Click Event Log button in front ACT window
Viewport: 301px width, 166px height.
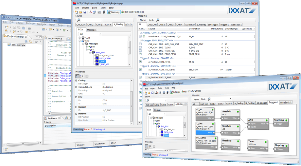tap(148, 154)
